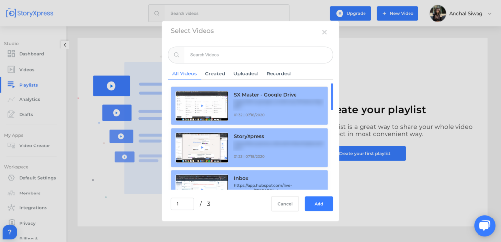
Task: Click the My Apps section label
Action: (x=13, y=135)
